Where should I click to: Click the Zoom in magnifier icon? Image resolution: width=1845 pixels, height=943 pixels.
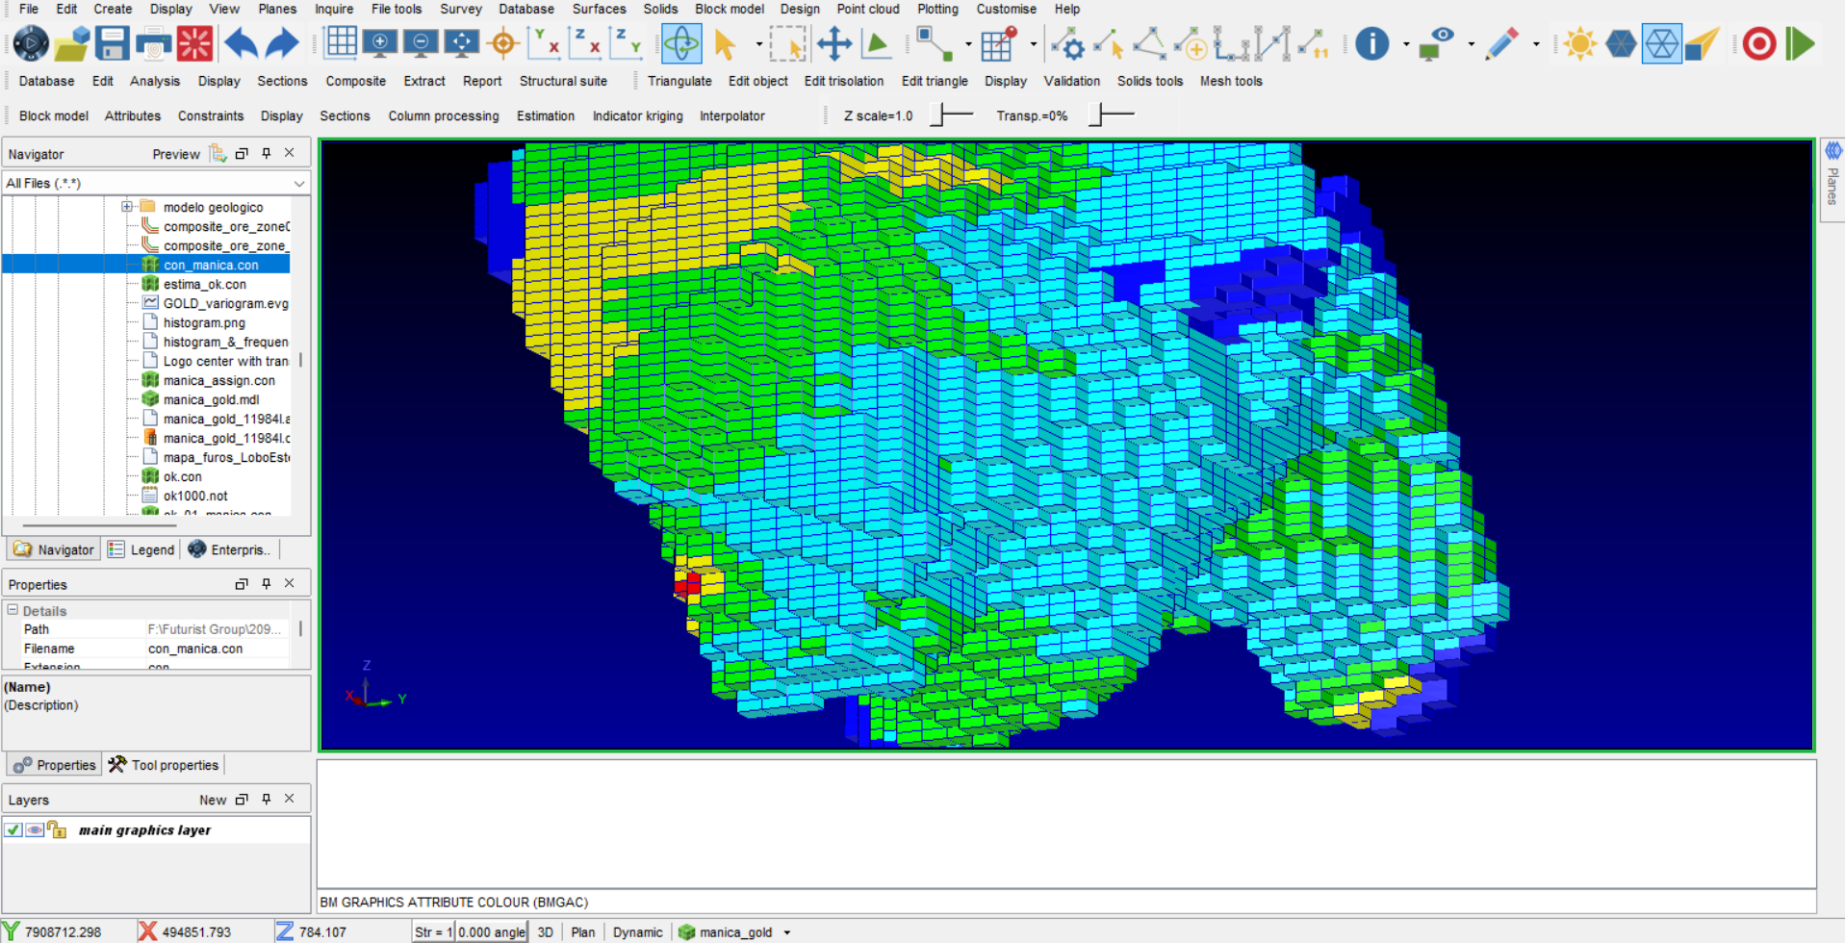(380, 43)
